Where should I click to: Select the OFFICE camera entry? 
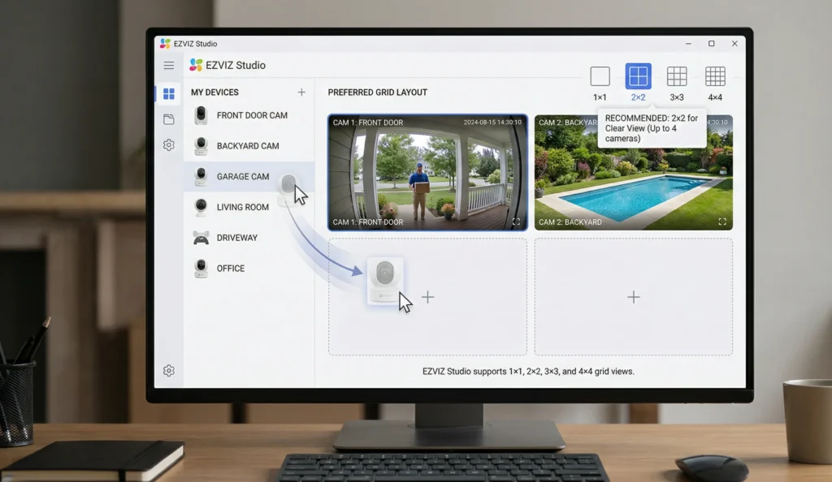coord(230,268)
